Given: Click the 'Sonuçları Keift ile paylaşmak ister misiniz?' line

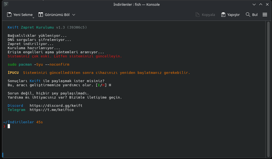Looking at the screenshot, I should tap(56, 81).
